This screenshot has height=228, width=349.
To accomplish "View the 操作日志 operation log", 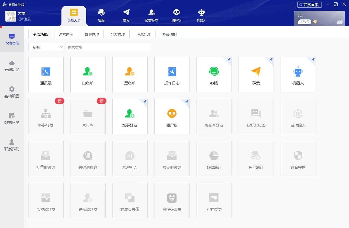I will click(x=172, y=74).
